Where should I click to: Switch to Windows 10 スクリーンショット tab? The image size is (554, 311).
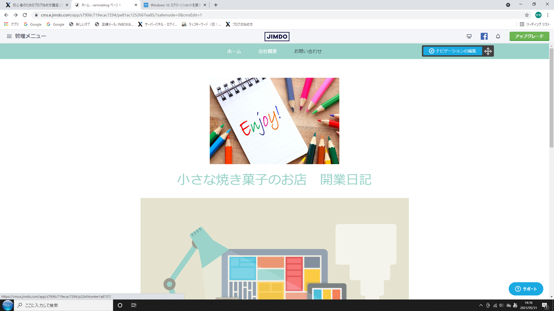(173, 5)
